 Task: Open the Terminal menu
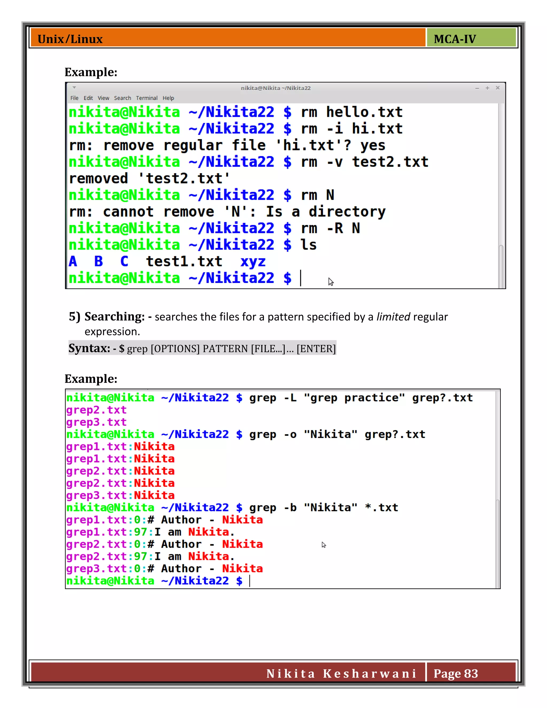(x=146, y=98)
